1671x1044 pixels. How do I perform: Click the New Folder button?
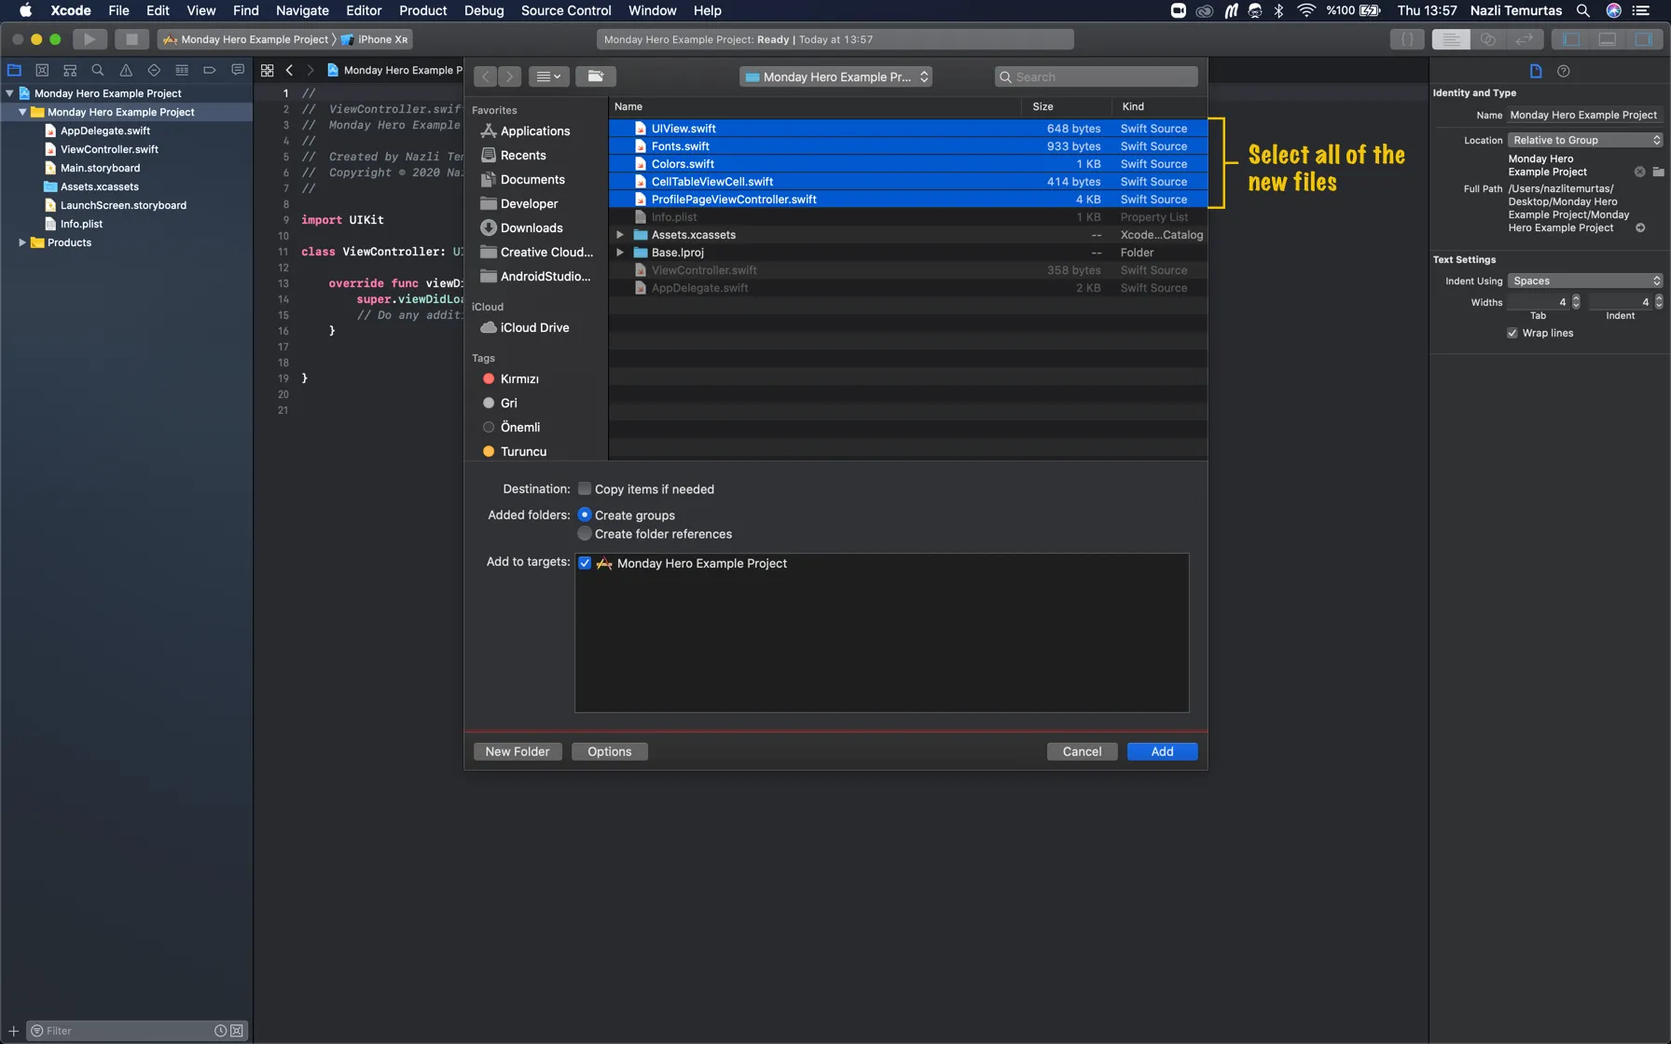pyautogui.click(x=518, y=751)
